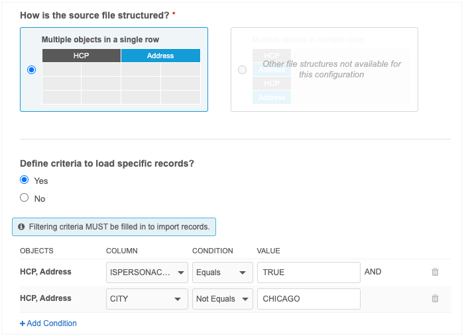Click the AND operator label
Screen dimensions: 464x336
[373, 272]
